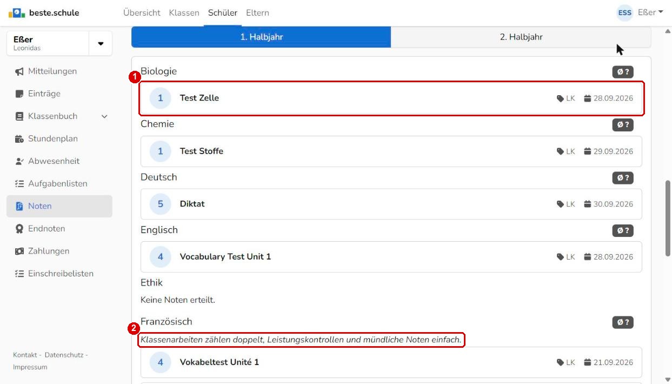This screenshot has width=672, height=384.
Task: Click the Stundenplan calendar icon
Action: click(x=19, y=139)
